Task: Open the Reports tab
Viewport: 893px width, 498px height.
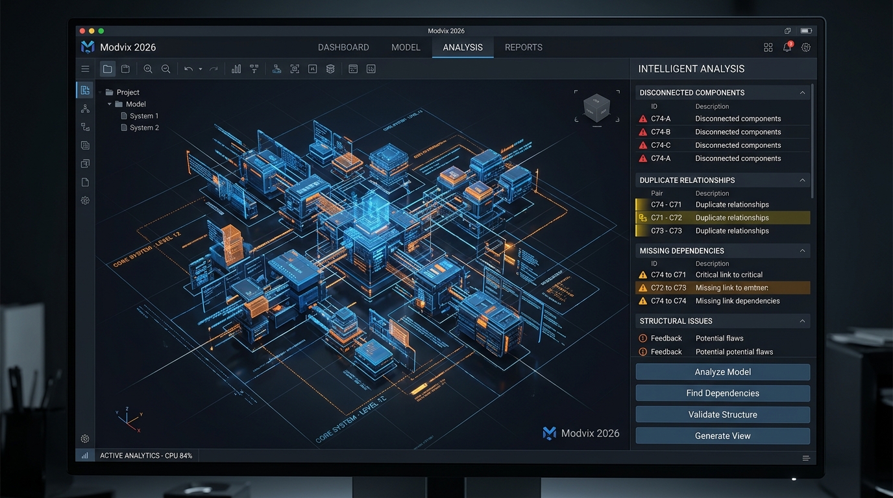Action: pyautogui.click(x=524, y=47)
